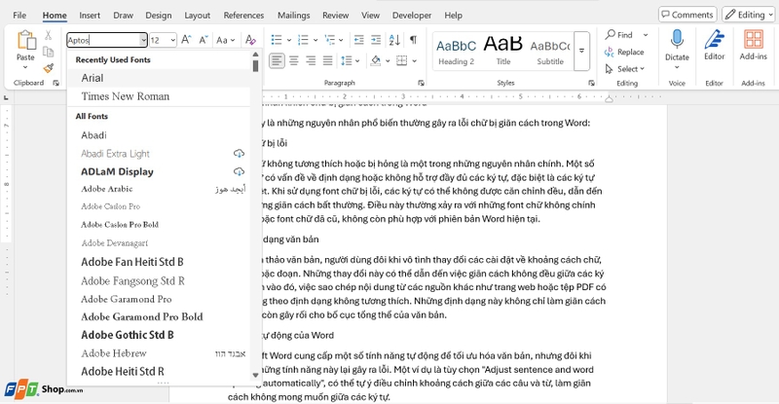The height and width of the screenshot is (404, 779).
Task: Align text right
Action: point(311,61)
